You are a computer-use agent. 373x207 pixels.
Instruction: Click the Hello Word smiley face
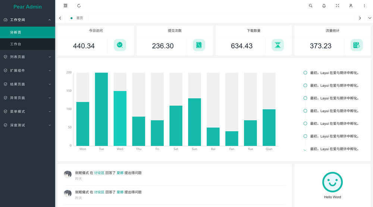click(x=332, y=182)
